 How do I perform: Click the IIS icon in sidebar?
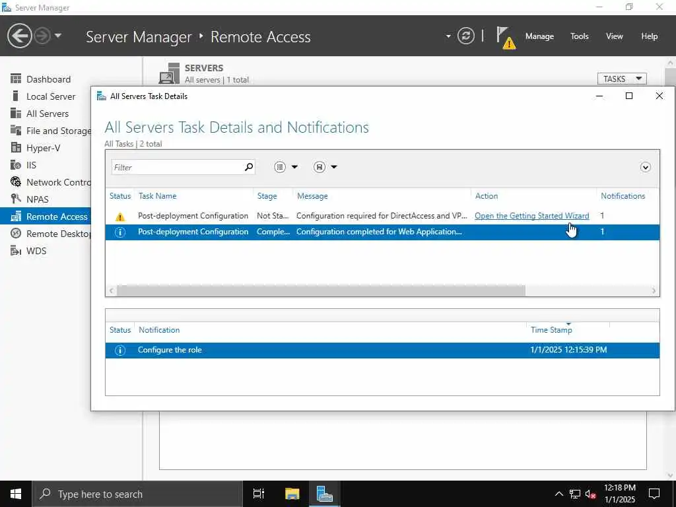16,164
